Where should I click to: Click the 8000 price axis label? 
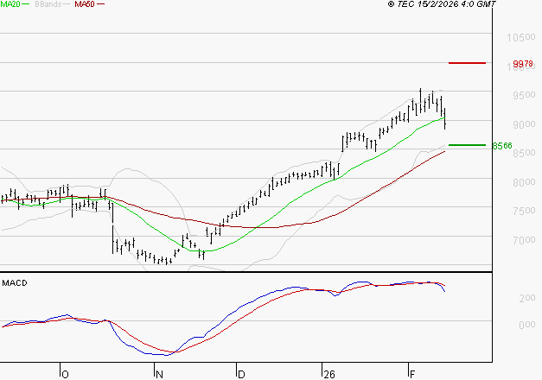(524, 182)
